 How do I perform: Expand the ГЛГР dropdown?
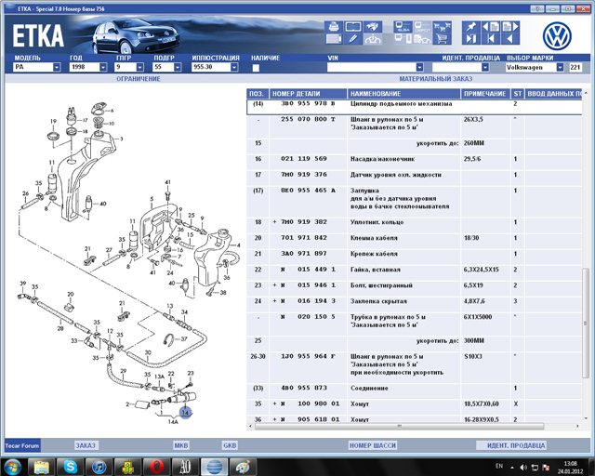pyautogui.click(x=140, y=67)
